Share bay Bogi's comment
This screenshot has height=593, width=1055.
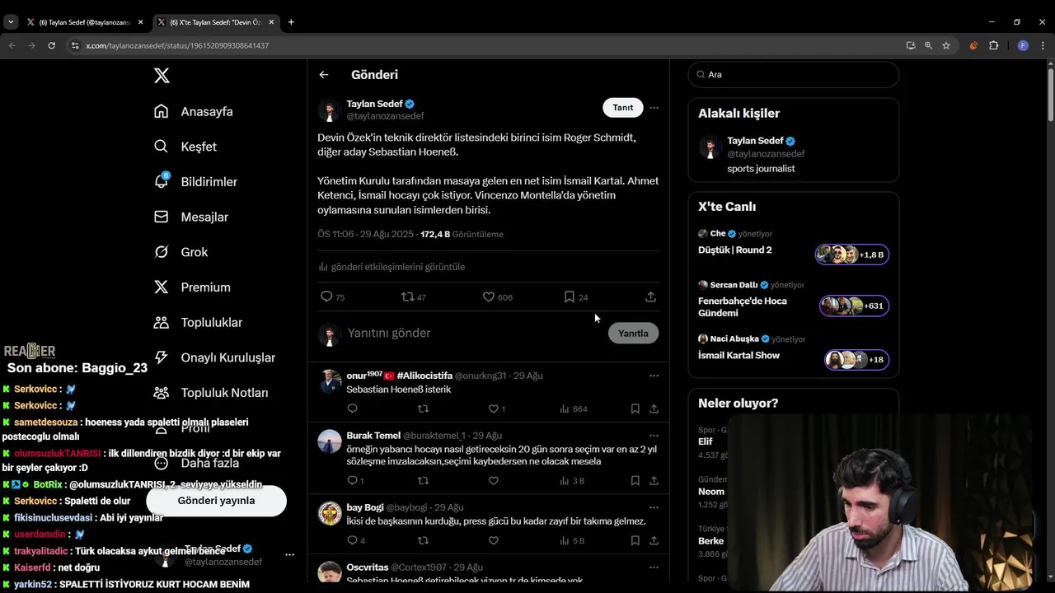[654, 540]
